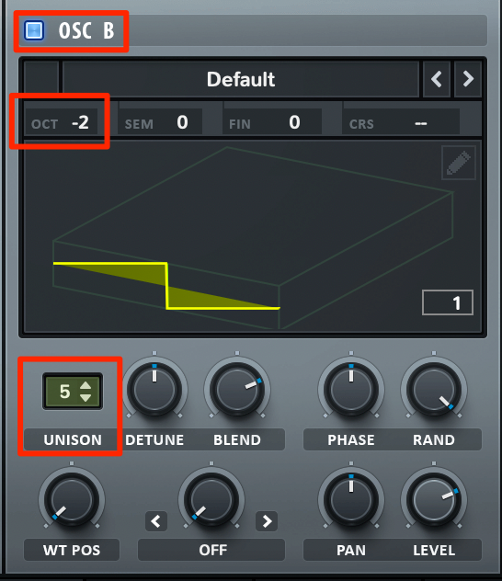The height and width of the screenshot is (581, 502).
Task: Choose the previous warp mode left arrow
Action: [156, 521]
